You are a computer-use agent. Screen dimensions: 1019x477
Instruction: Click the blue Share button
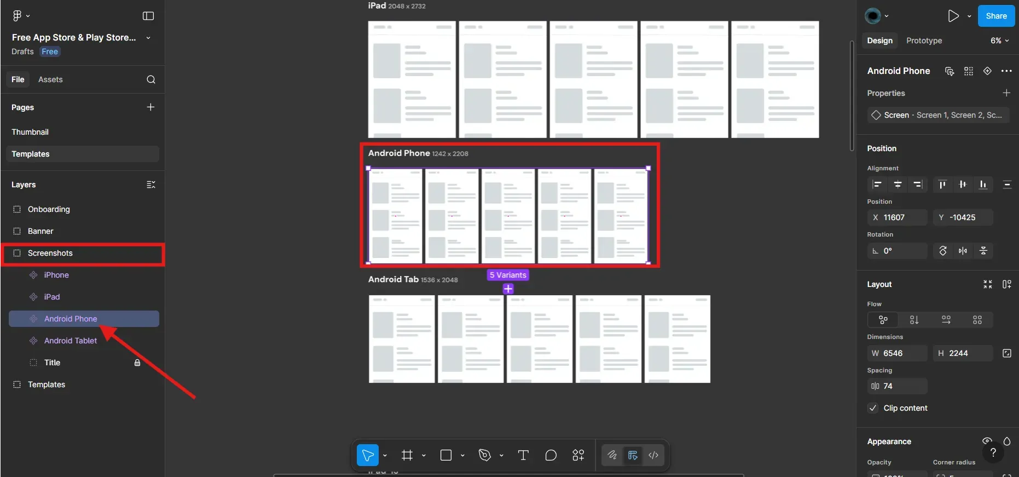(996, 16)
